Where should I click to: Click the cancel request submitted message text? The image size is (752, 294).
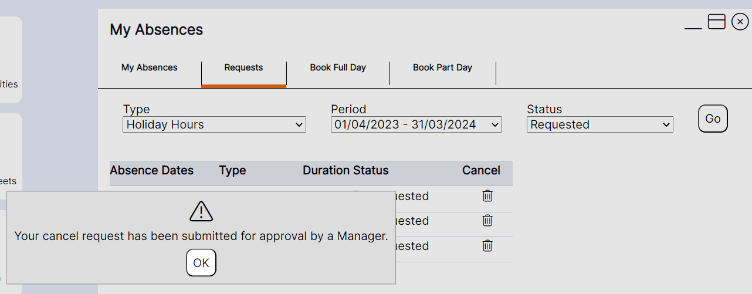201,236
